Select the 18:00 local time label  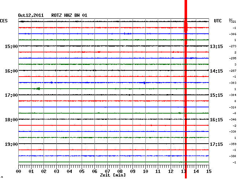(x=11, y=120)
